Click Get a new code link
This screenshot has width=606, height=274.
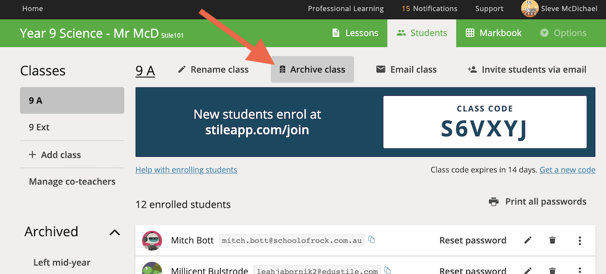pyautogui.click(x=568, y=170)
